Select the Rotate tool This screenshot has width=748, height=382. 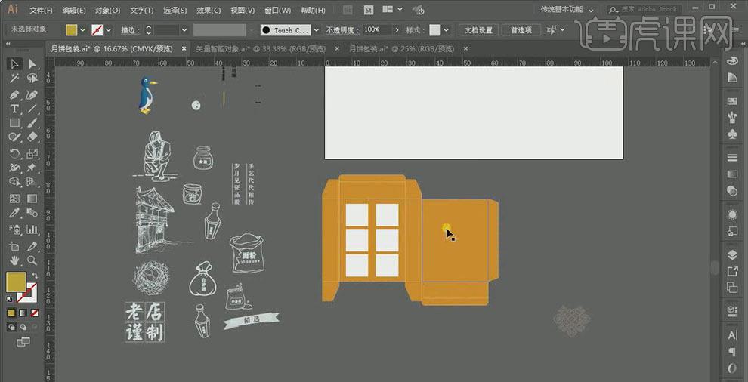click(14, 153)
